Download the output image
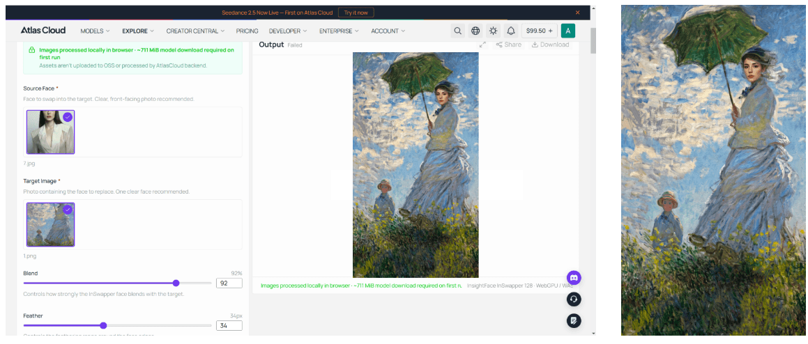Image resolution: width=808 pixels, height=344 pixels. 550,45
